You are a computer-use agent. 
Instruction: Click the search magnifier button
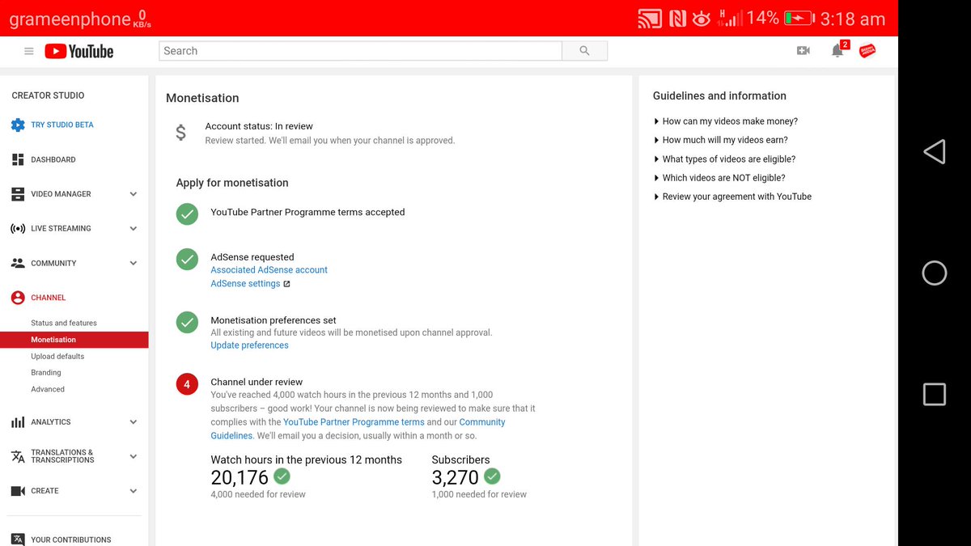coord(585,51)
